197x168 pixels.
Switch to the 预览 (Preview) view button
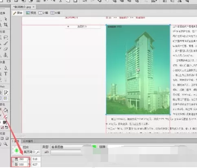[31, 13]
